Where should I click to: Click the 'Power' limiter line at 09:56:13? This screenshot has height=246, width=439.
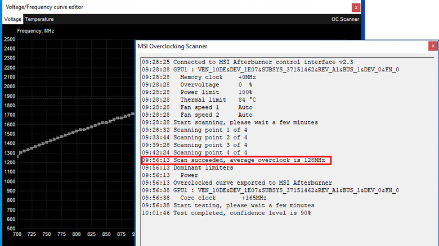pos(170,175)
